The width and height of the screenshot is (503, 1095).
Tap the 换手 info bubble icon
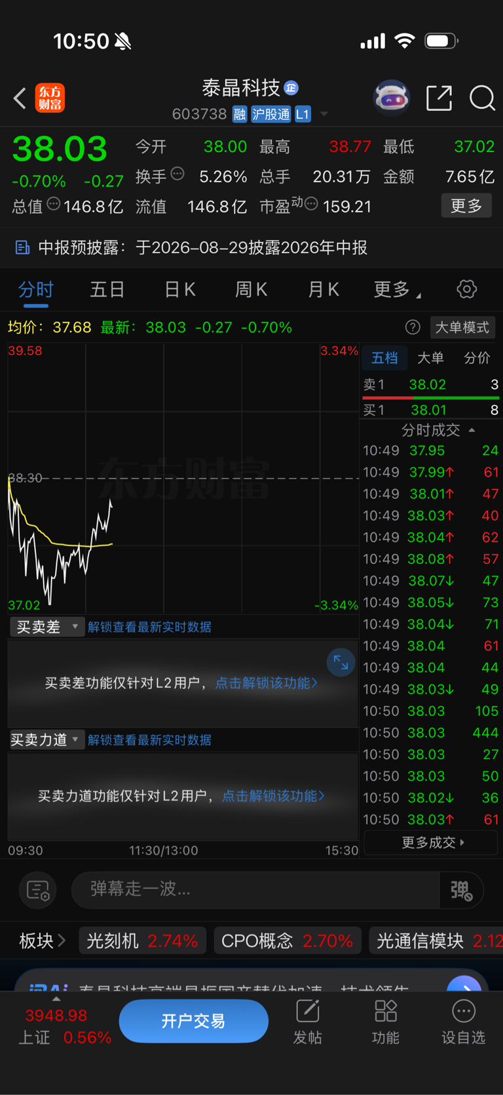click(x=177, y=174)
